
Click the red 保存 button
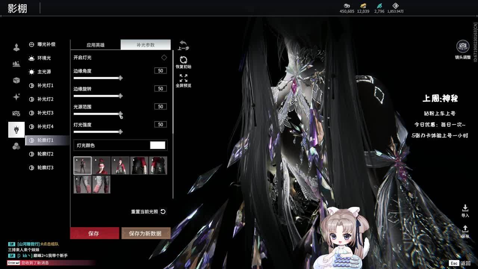coord(94,233)
